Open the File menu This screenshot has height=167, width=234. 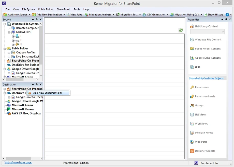click(7, 9)
